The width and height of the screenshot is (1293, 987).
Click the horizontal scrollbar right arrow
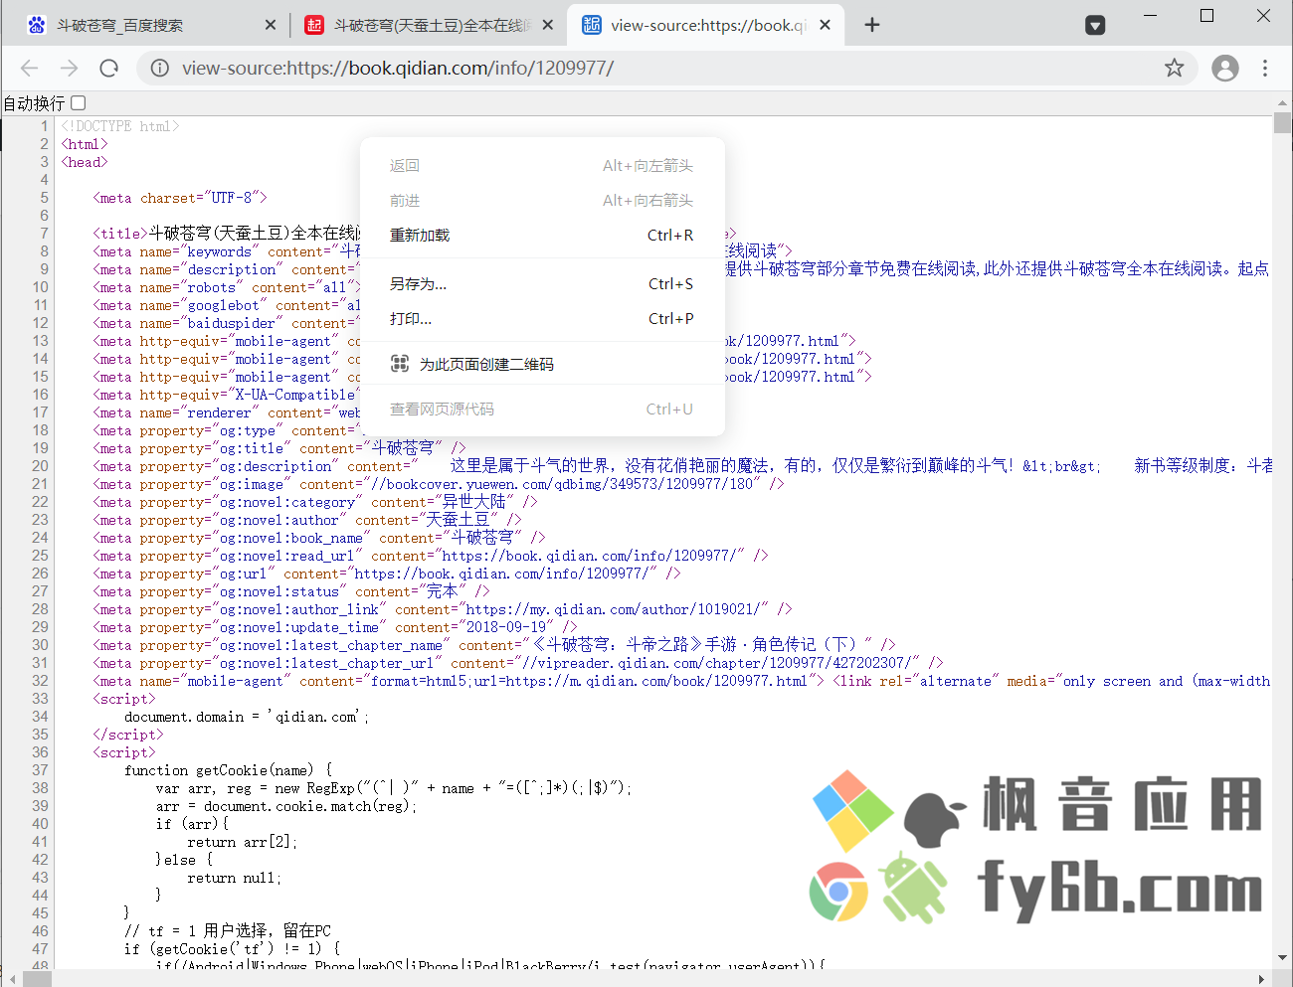pyautogui.click(x=1263, y=978)
